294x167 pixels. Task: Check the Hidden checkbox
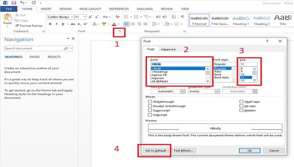click(x=241, y=110)
